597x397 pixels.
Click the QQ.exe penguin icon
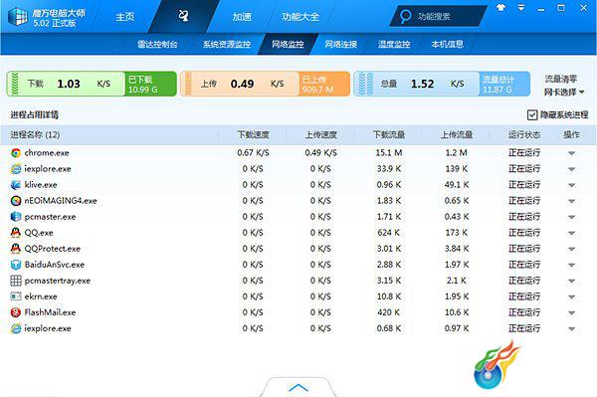tap(16, 233)
